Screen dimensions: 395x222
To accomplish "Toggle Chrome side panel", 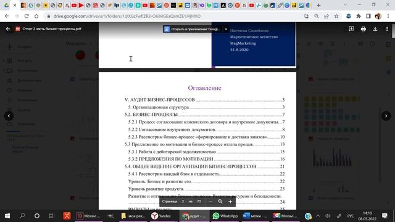I will tap(368, 16).
